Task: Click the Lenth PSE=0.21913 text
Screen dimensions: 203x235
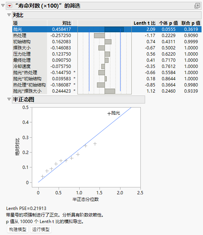Action: pos(26,208)
